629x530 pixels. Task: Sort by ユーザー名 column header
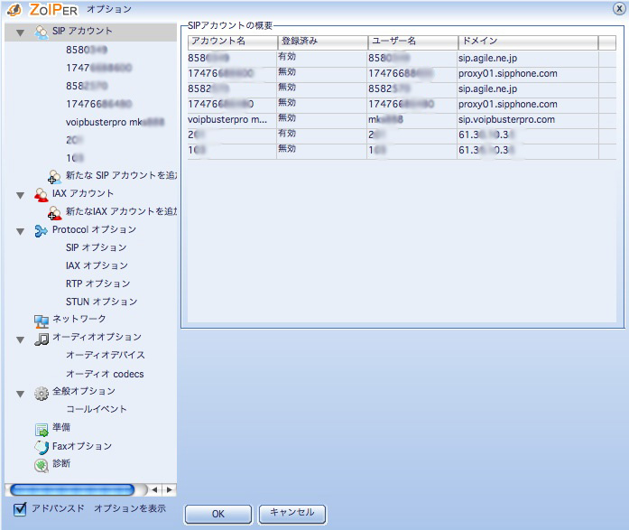click(412, 42)
